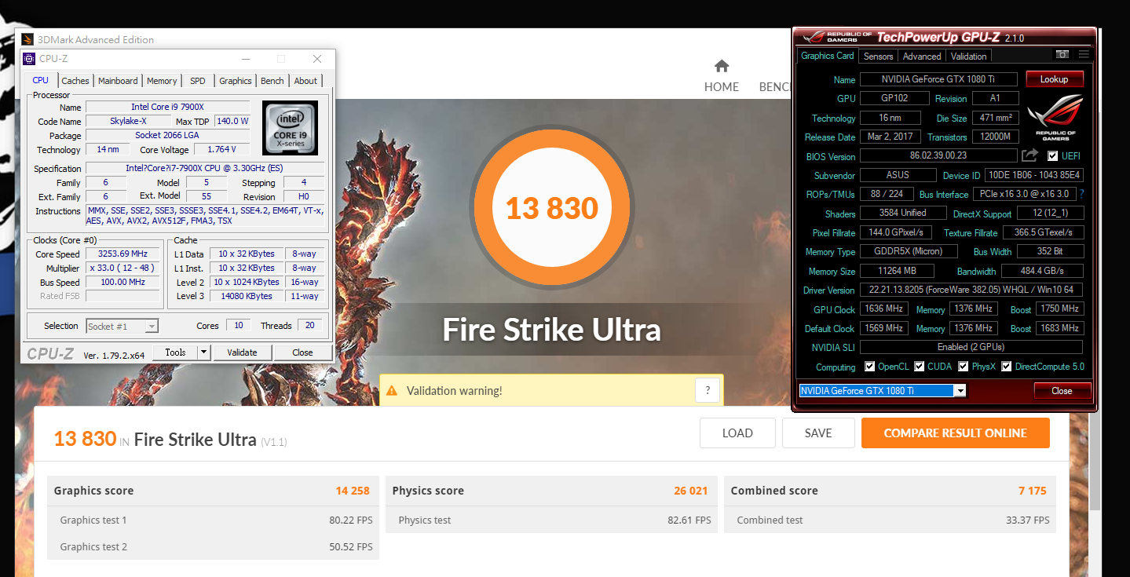Viewport: 1130px width, 577px height.
Task: Close the CPU-Z window with the X
Action: tap(317, 59)
